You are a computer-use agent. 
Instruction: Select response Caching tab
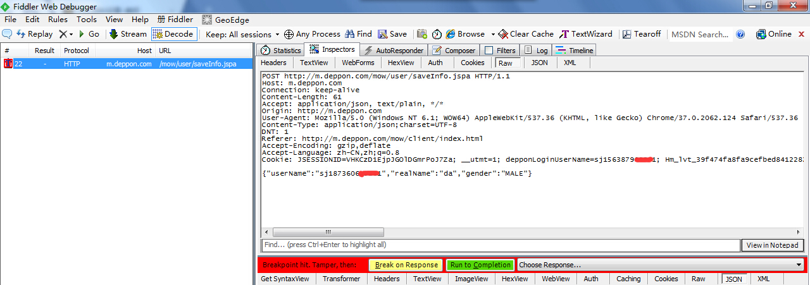pos(628,279)
